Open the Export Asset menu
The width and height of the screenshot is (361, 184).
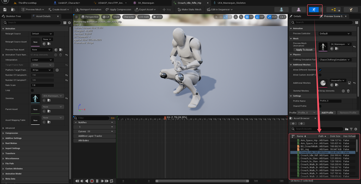point(145,10)
